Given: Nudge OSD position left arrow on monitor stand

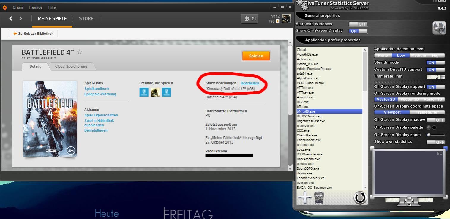Looking at the screenshot, I should pos(405,201).
